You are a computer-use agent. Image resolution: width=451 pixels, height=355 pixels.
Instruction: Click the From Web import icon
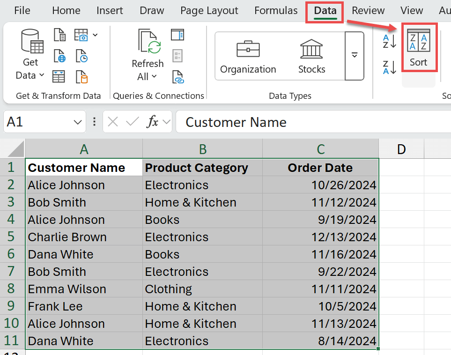[x=60, y=56]
